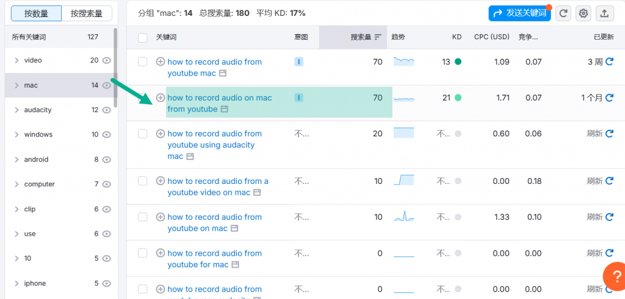Click trend sparkline with spike in CPC 1.33 row
The height and width of the screenshot is (299, 625).
[404, 217]
